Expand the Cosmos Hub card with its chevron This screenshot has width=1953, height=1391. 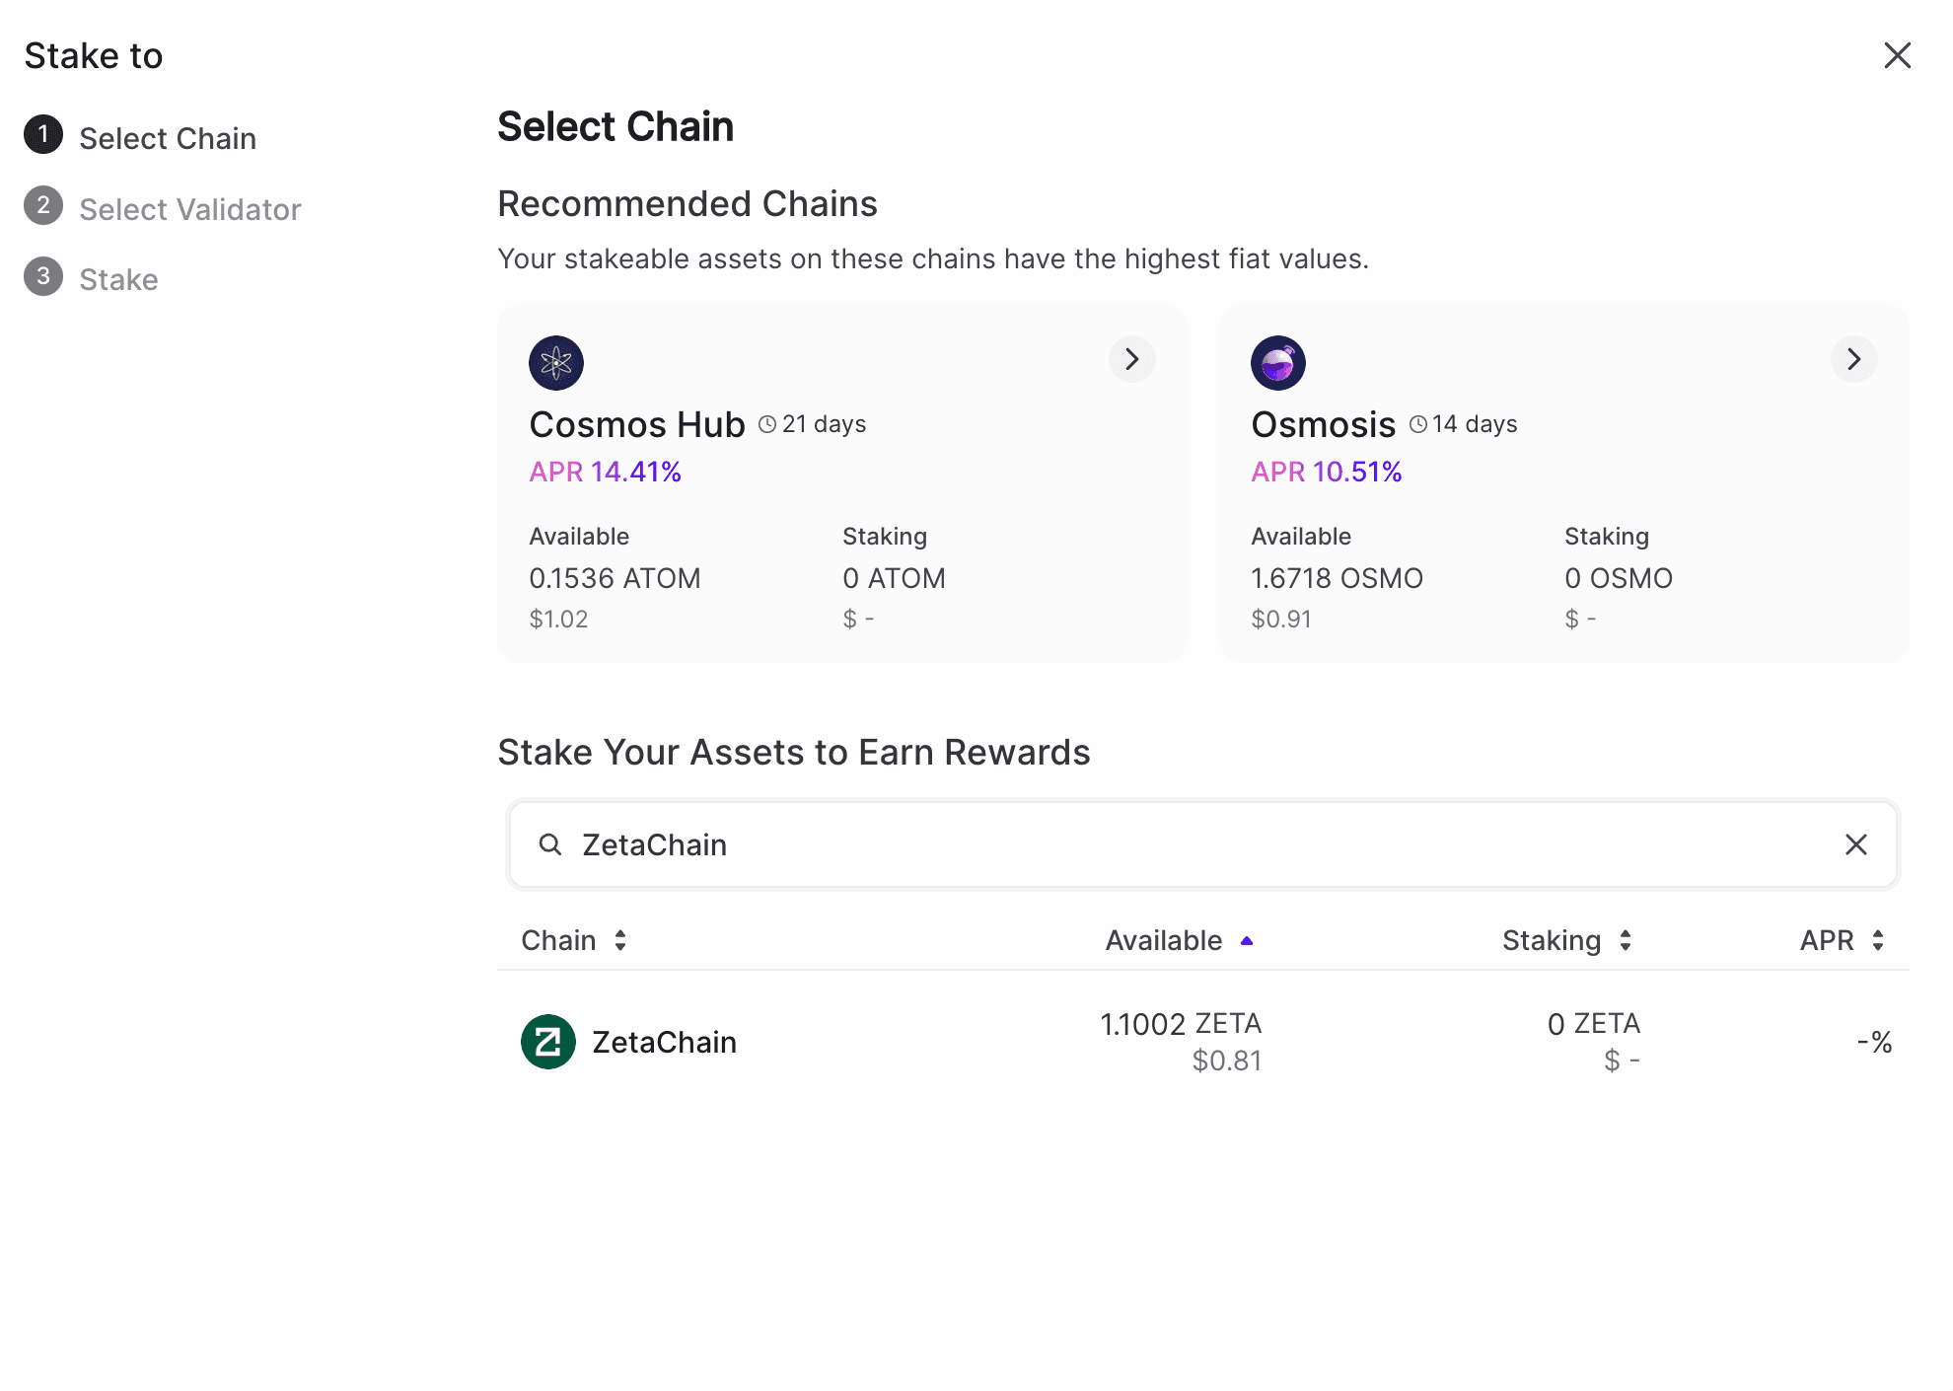coord(1132,359)
